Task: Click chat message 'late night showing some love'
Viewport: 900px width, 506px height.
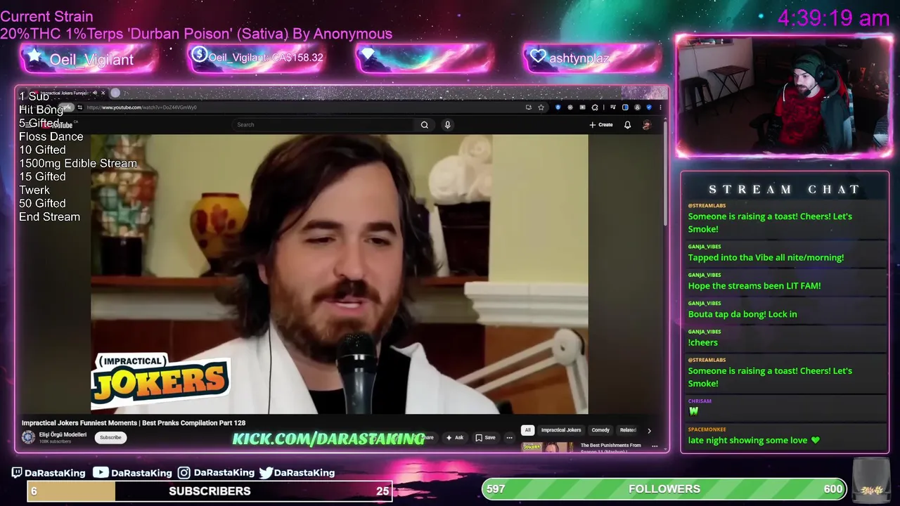Action: tap(754, 441)
